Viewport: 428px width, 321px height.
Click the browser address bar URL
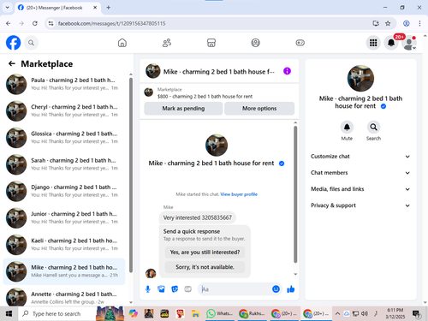click(x=112, y=23)
